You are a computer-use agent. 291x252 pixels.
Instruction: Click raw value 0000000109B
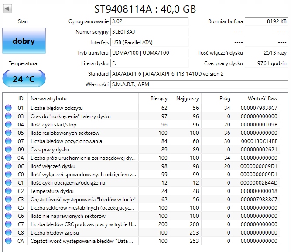click(259, 125)
